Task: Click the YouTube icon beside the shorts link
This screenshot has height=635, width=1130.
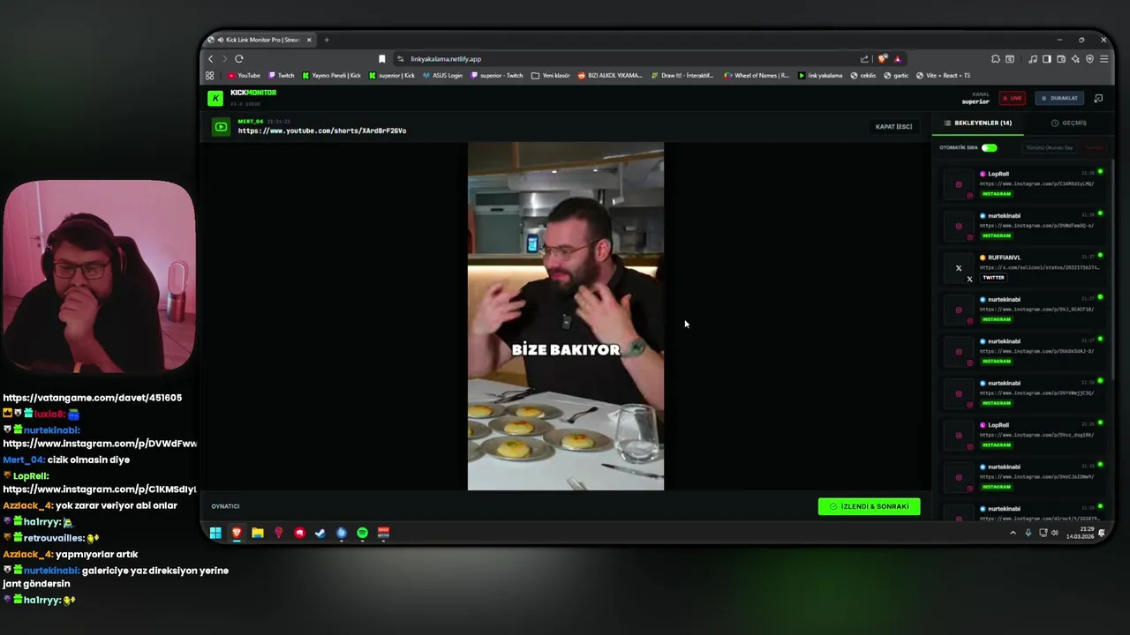Action: 221,127
